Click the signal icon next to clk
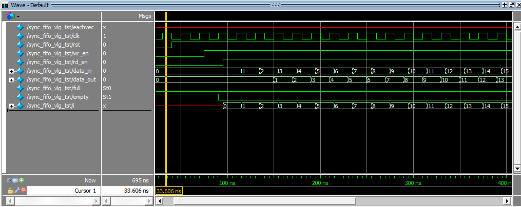This screenshot has width=521, height=207. click(21, 36)
